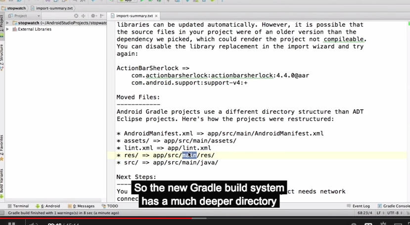
Task: Click the Gradle build finished status message
Action: click(x=63, y=213)
